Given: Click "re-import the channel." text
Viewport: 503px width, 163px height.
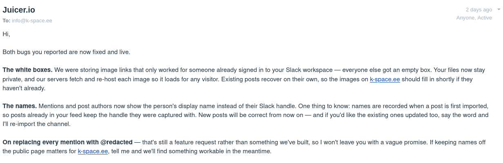Looking at the screenshot, I should pos(40,124).
